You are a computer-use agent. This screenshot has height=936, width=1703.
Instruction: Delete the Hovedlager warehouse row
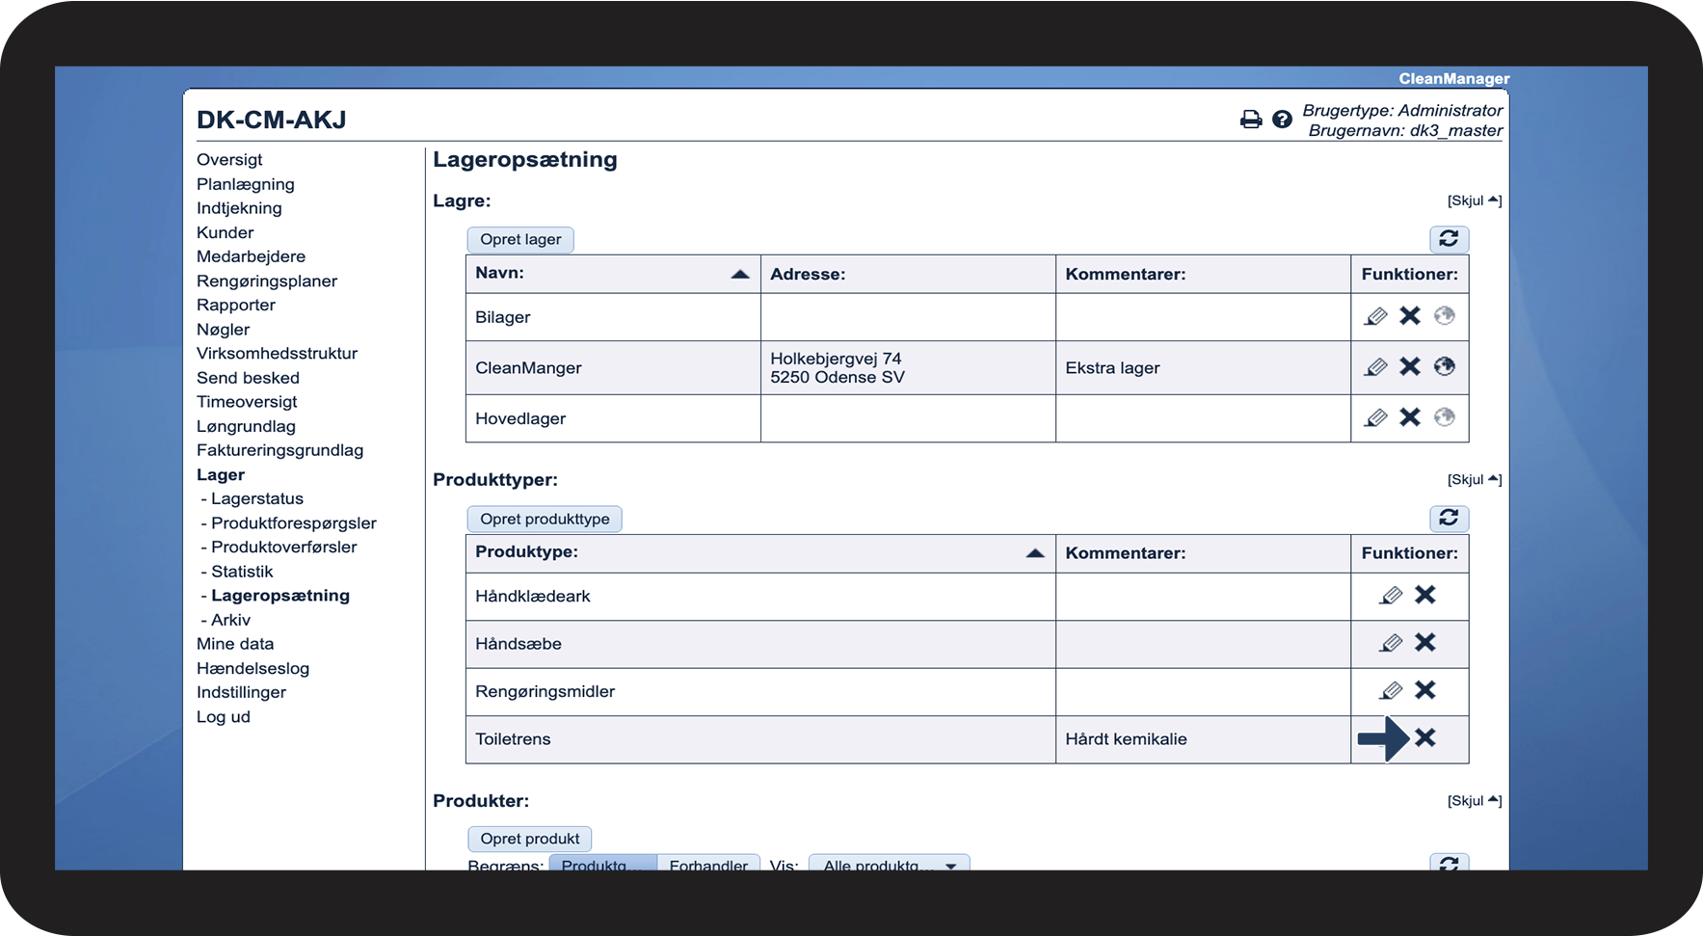pos(1410,417)
